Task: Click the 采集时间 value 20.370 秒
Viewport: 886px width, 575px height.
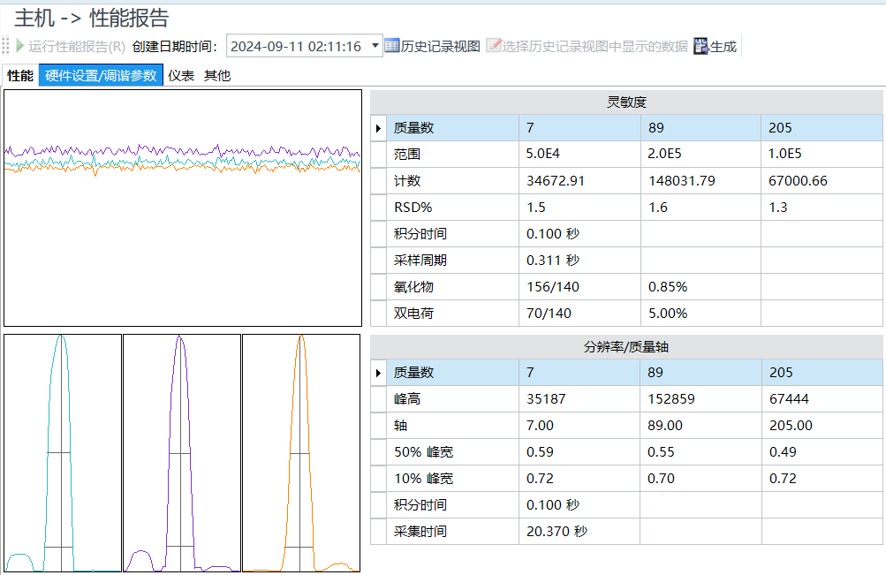Action: click(557, 532)
